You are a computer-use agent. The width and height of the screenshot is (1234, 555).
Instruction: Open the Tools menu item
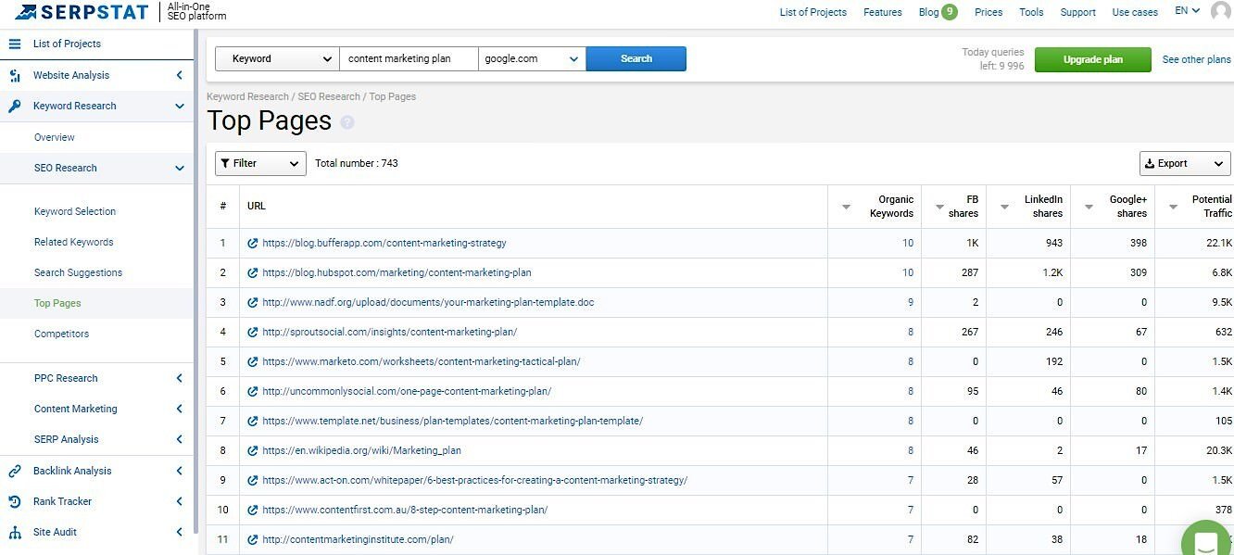click(1031, 12)
